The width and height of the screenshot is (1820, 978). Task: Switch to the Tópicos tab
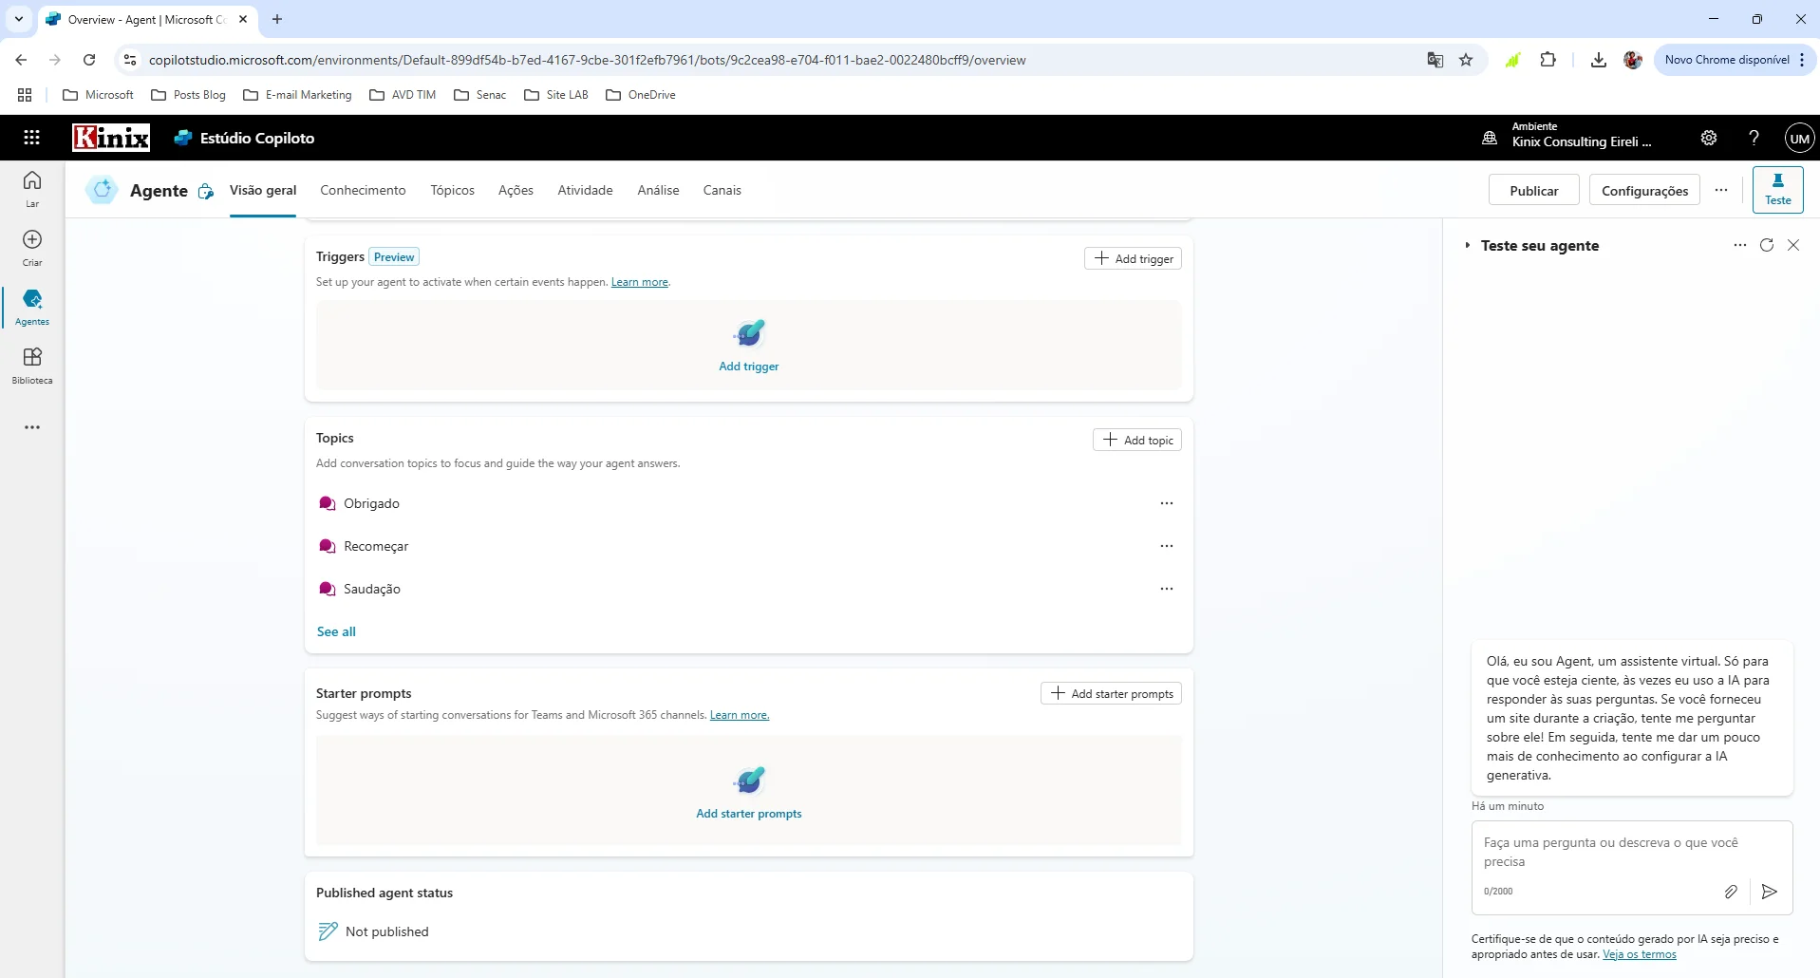tap(452, 190)
